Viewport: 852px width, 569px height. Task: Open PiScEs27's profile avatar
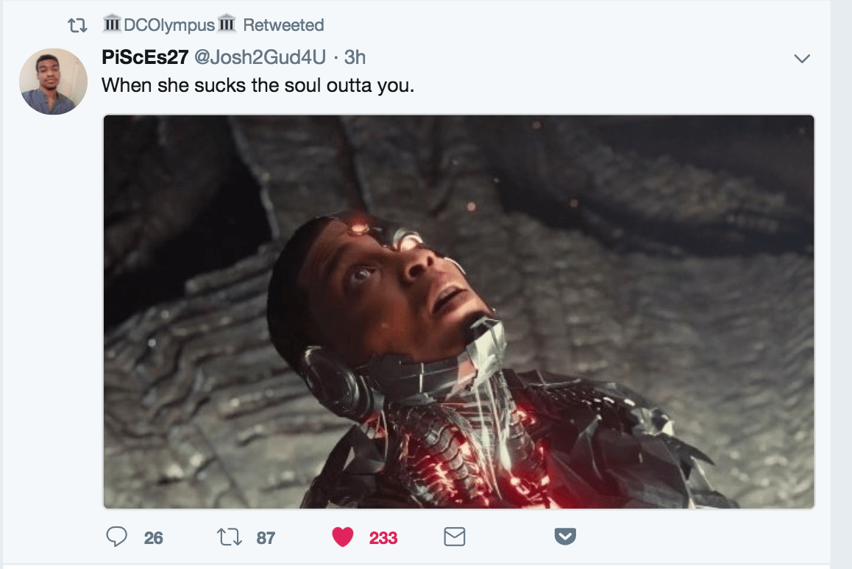tap(53, 82)
